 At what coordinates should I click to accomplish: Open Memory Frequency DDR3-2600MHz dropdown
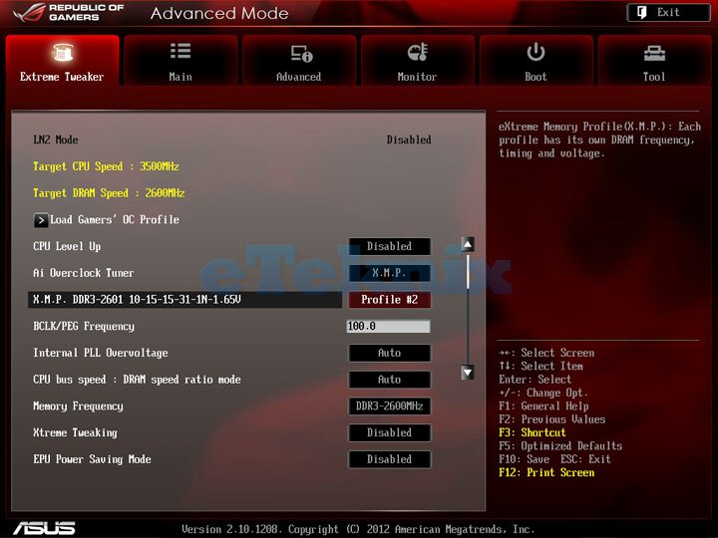coord(389,405)
